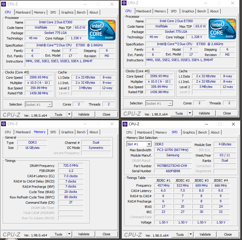Screen dimensions: 242x240
Task: Click the Tools button in the SPD window
Action: pyautogui.click(x=180, y=234)
